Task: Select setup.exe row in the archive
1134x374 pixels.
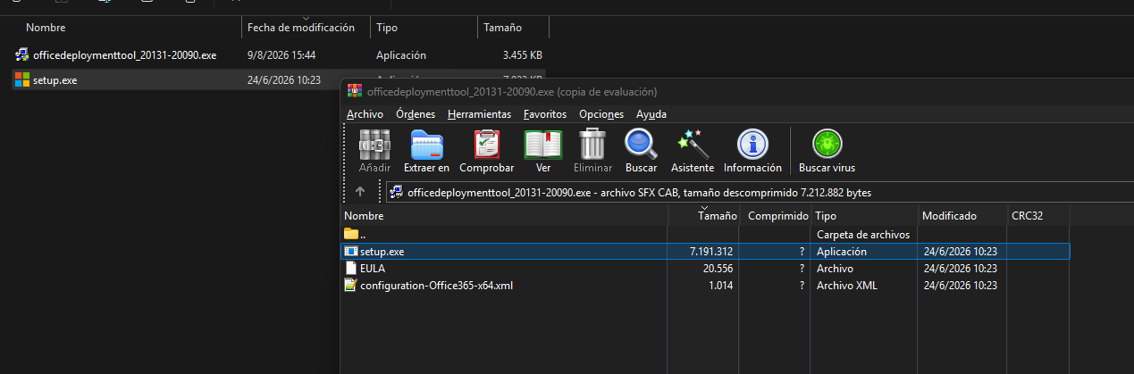Action: (706, 252)
